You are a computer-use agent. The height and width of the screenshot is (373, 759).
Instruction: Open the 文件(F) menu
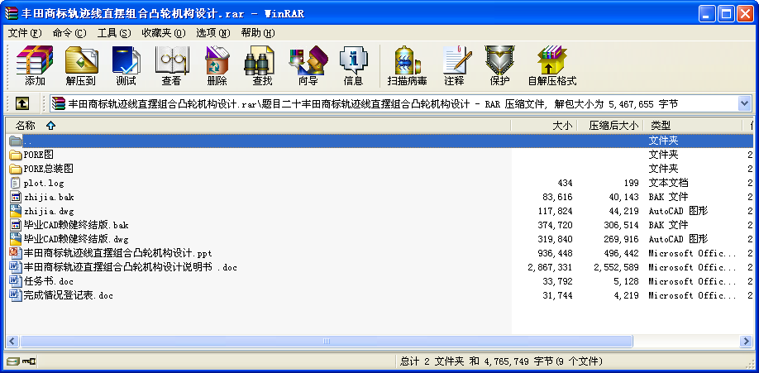(24, 33)
